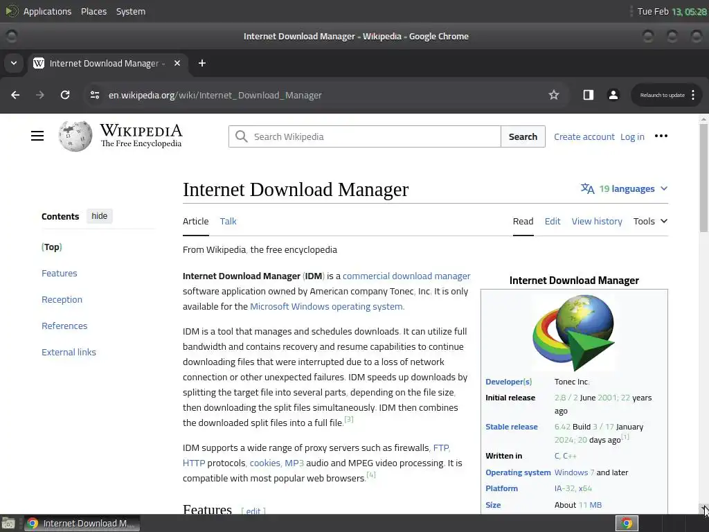The height and width of the screenshot is (532, 709).
Task: Click the Chrome icon in the system tray
Action: (x=627, y=524)
